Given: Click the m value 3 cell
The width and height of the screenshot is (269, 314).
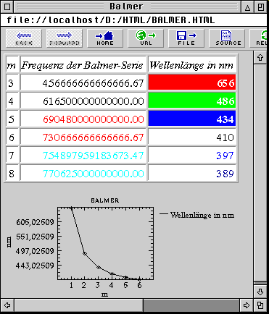Looking at the screenshot, I should (12, 83).
